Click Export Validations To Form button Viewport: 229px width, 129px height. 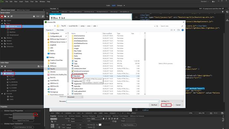point(23,127)
